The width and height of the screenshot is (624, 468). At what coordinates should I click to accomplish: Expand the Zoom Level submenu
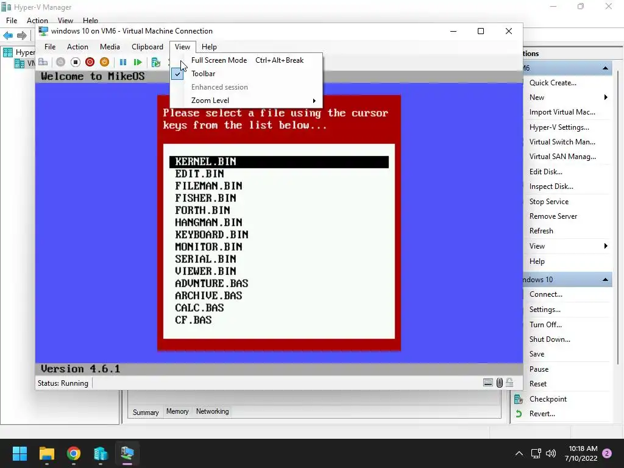[246, 101]
